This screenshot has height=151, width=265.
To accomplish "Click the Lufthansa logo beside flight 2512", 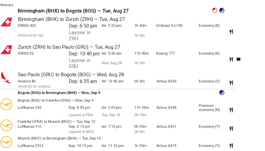I will coord(6,142).
